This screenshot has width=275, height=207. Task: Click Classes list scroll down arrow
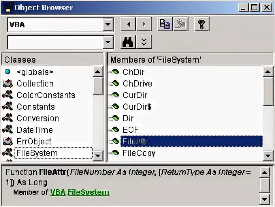click(x=98, y=156)
